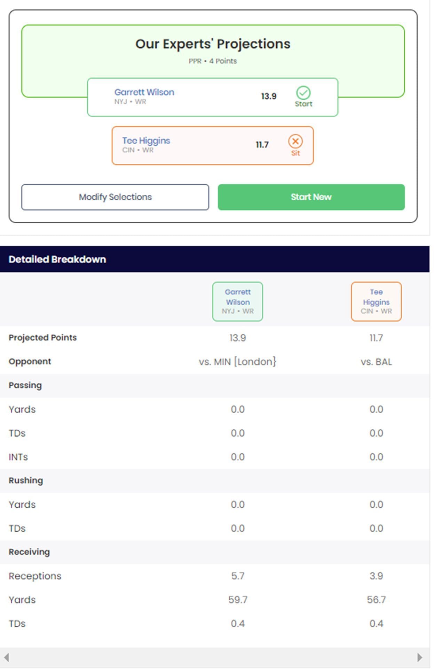Click the orange Sit X icon
The width and height of the screenshot is (435, 669).
point(295,141)
